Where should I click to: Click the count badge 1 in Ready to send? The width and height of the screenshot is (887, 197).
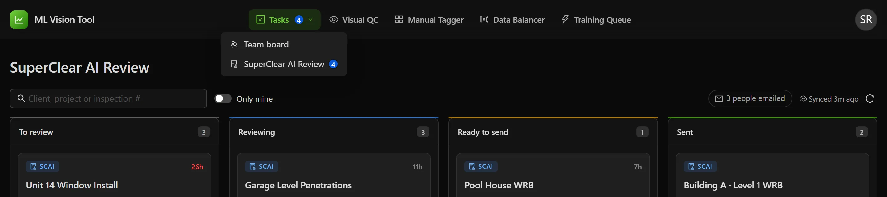642,132
